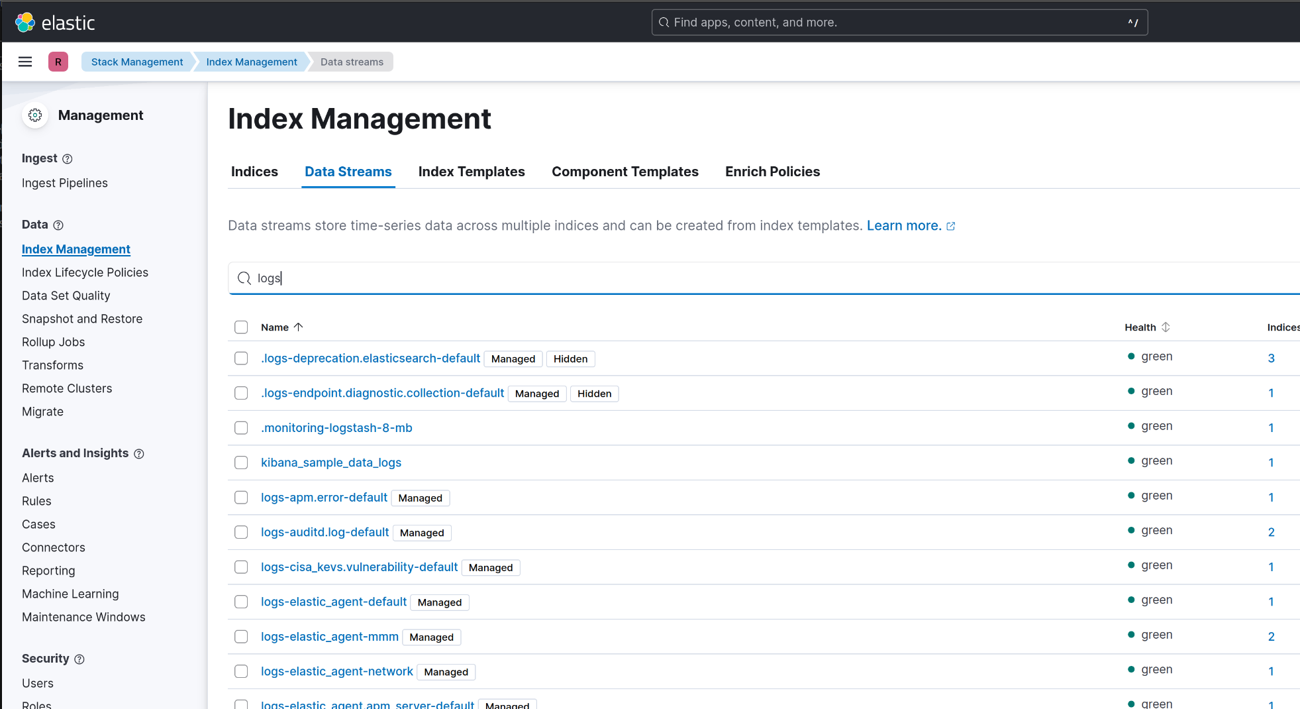Select the Data Streams tab

coord(348,172)
